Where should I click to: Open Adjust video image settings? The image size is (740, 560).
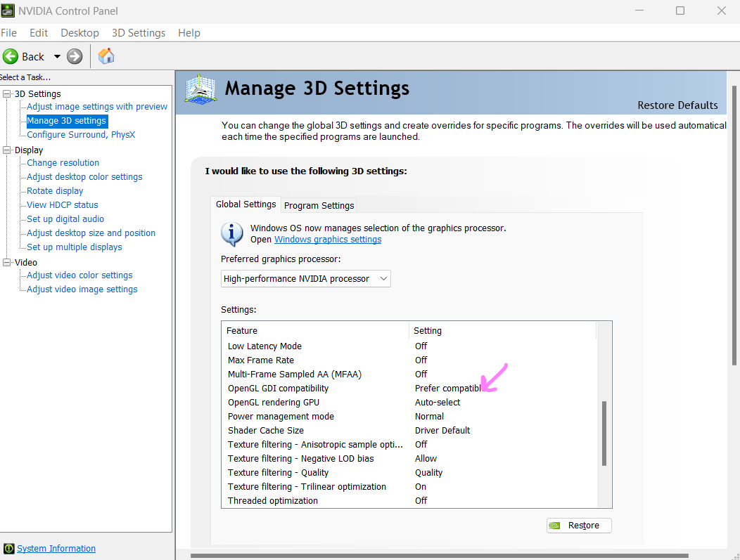pyautogui.click(x=82, y=289)
